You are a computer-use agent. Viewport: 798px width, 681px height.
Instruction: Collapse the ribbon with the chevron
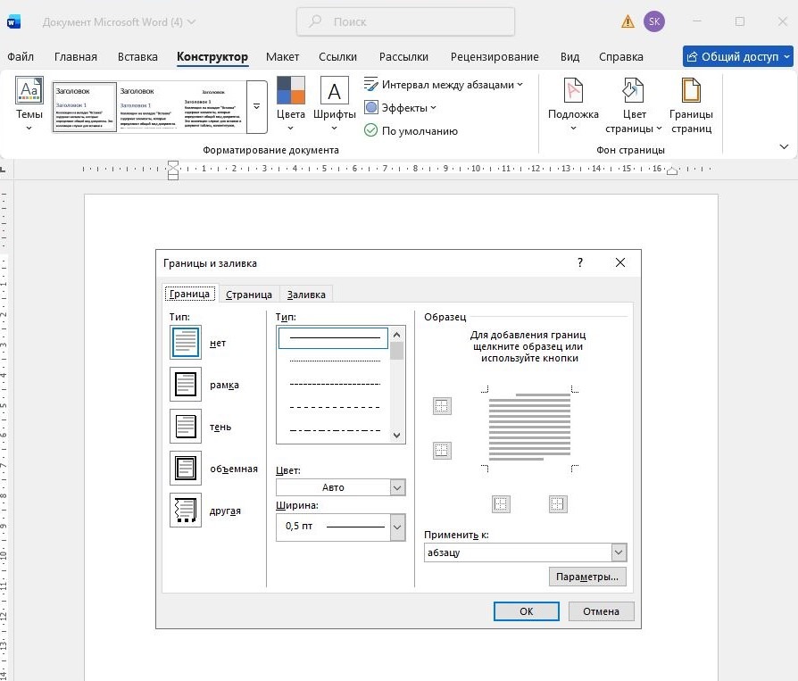pos(784,146)
